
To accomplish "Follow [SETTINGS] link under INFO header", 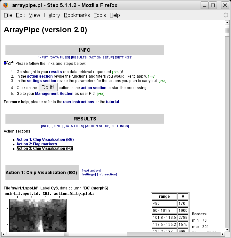I will 123,58.
